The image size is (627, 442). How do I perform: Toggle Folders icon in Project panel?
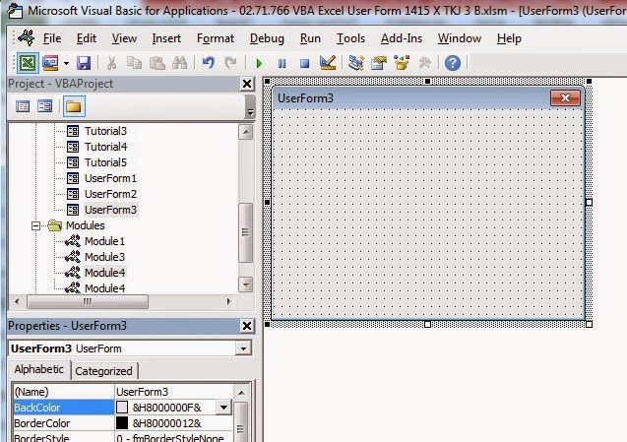pos(74,106)
